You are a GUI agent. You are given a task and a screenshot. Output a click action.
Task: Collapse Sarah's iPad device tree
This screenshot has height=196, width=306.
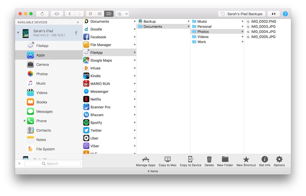click(x=18, y=33)
